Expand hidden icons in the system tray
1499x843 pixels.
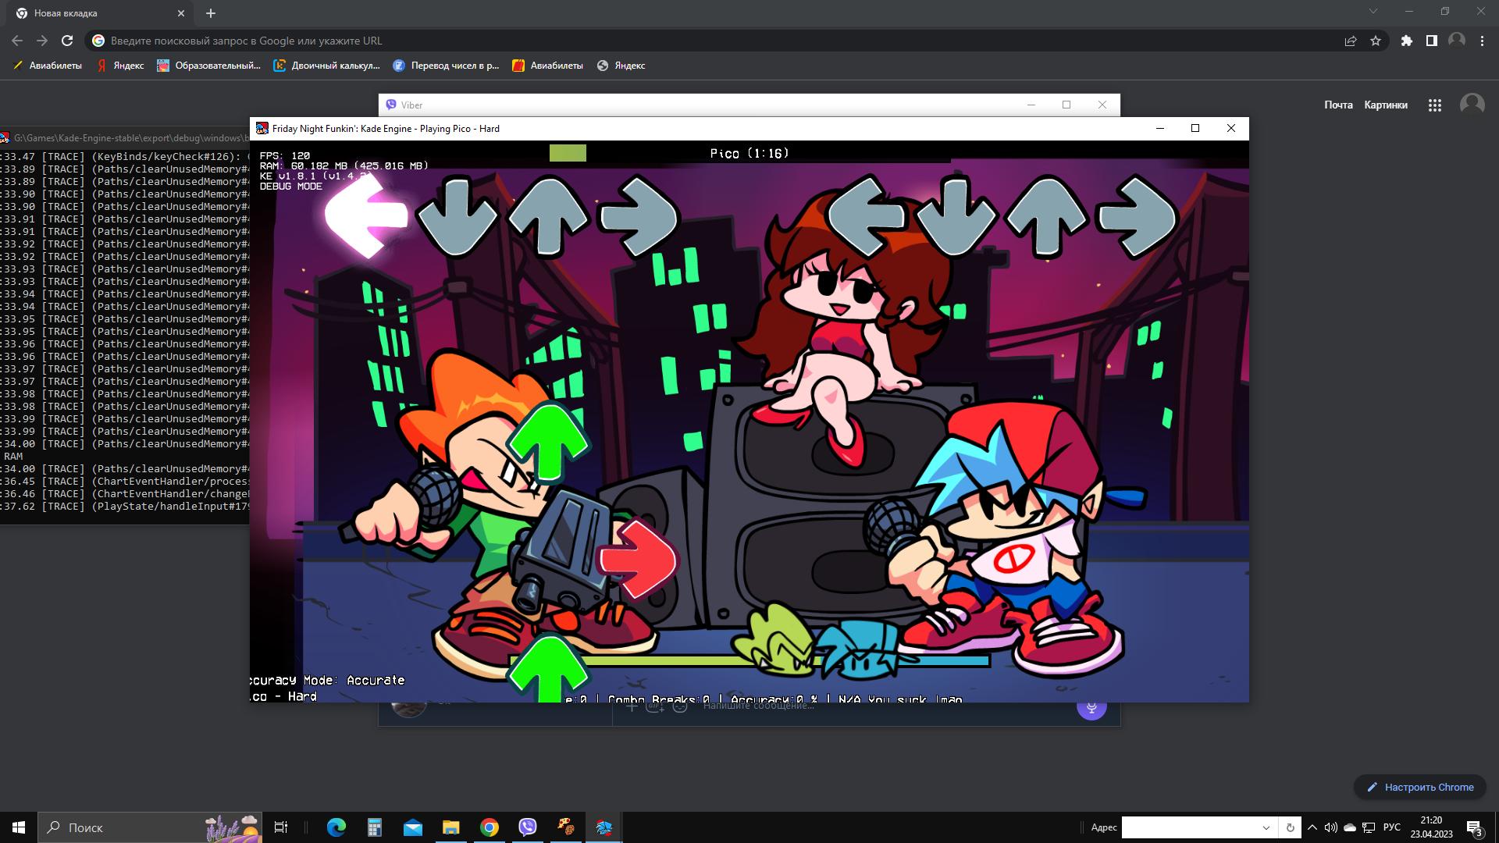[1312, 827]
